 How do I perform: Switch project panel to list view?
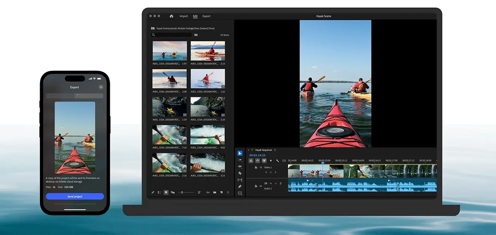(x=160, y=192)
